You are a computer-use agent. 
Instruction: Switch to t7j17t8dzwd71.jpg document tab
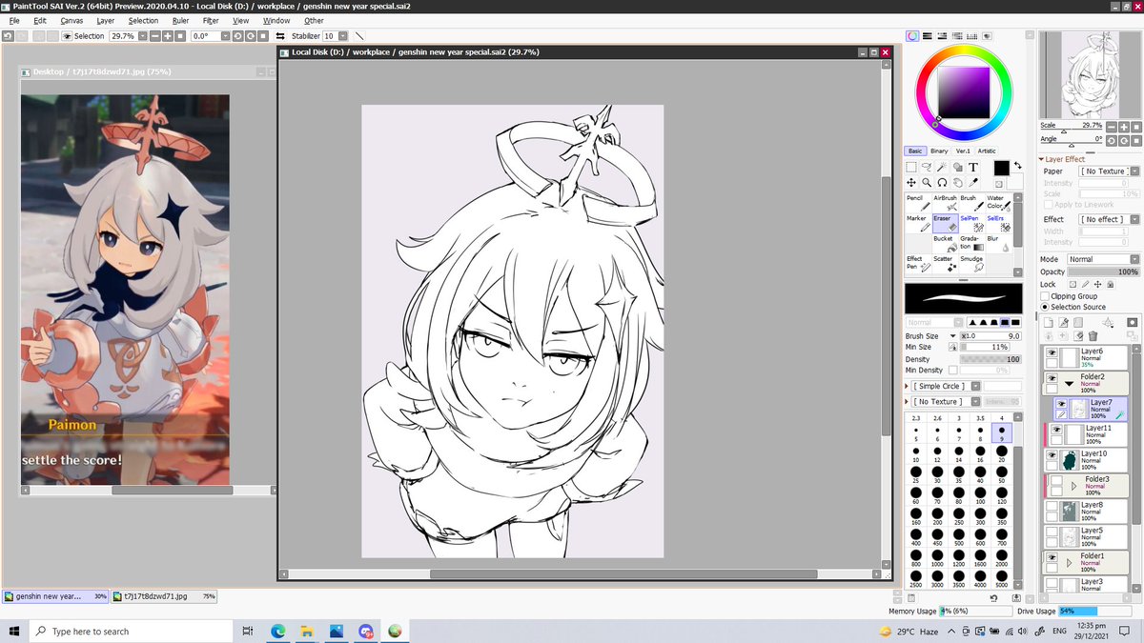click(162, 596)
